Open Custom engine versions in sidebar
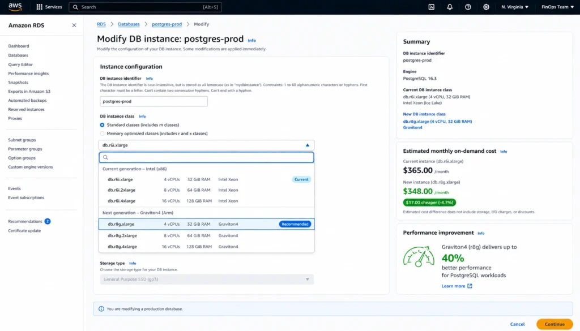The image size is (580, 331). (x=31, y=167)
